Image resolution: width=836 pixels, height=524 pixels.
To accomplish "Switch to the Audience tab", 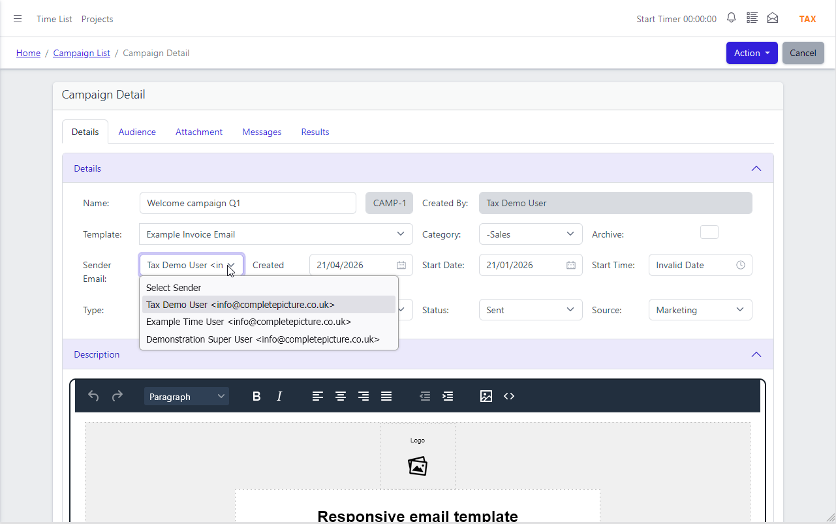I will point(137,132).
